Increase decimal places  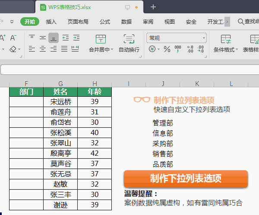[190, 49]
